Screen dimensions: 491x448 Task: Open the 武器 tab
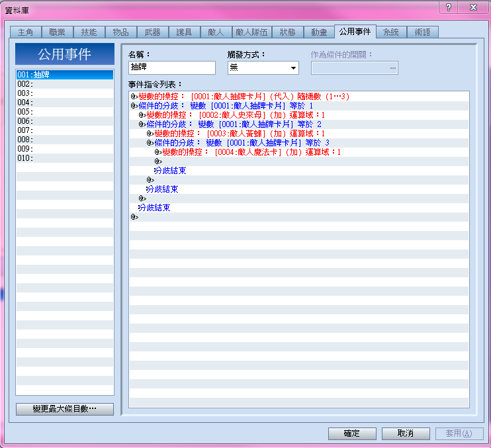click(x=152, y=32)
